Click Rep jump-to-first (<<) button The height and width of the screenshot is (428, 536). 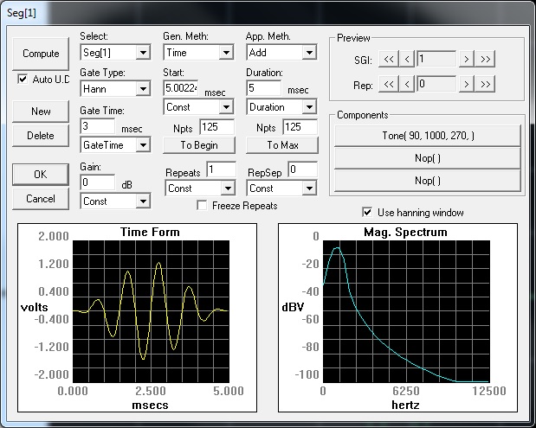pos(389,84)
